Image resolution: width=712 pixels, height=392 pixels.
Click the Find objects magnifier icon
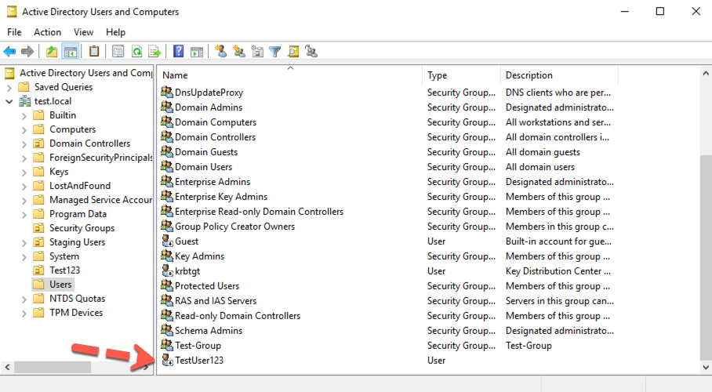[293, 51]
